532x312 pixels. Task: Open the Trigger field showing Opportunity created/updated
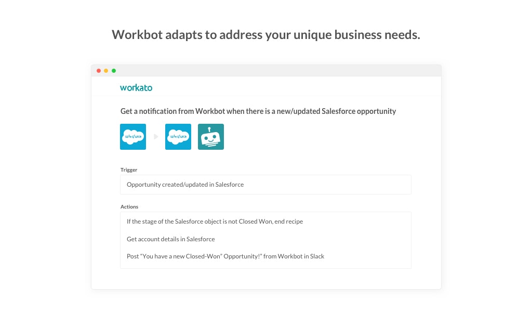coord(265,185)
